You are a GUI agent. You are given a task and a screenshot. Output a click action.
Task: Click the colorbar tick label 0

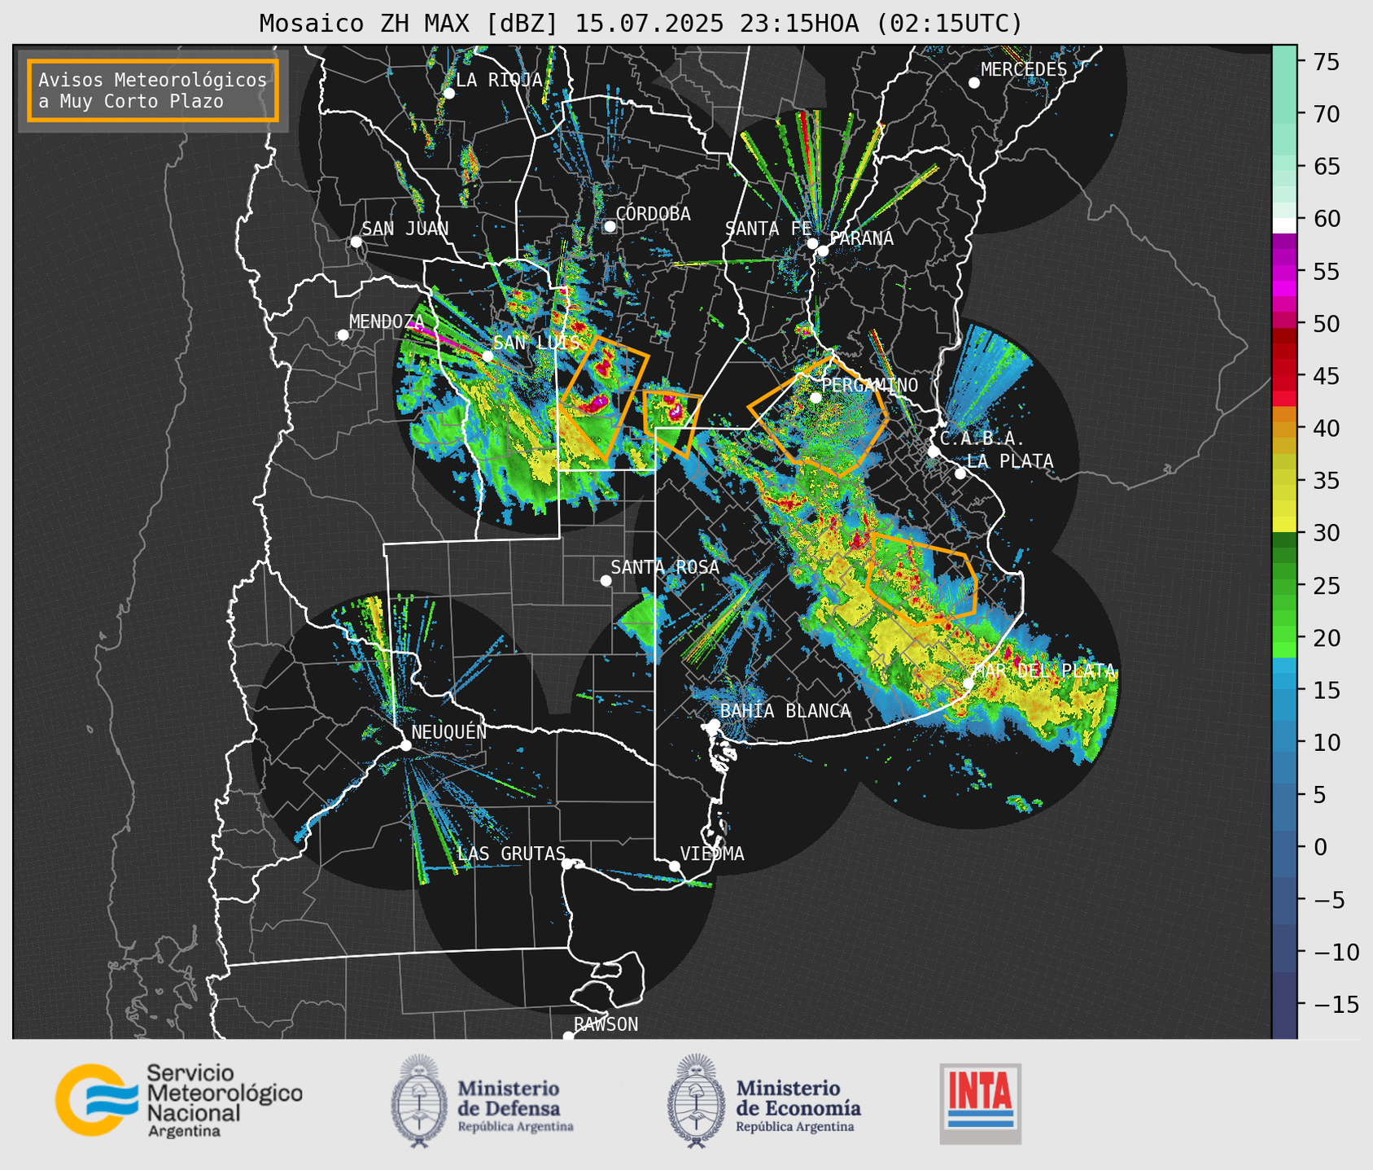pyautogui.click(x=1320, y=848)
